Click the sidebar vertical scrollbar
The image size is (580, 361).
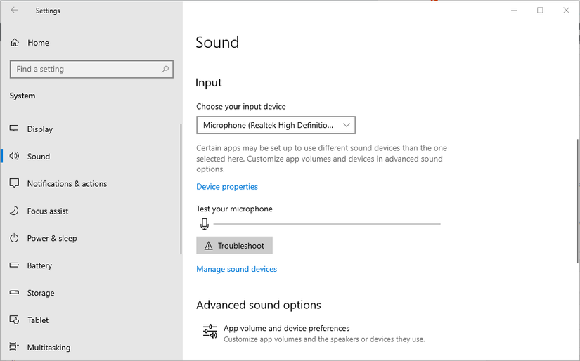[181, 189]
